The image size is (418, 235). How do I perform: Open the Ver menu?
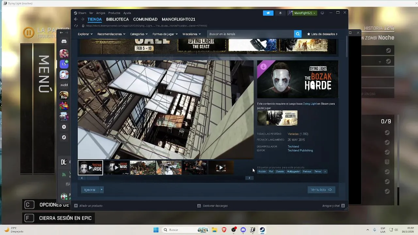click(x=91, y=13)
